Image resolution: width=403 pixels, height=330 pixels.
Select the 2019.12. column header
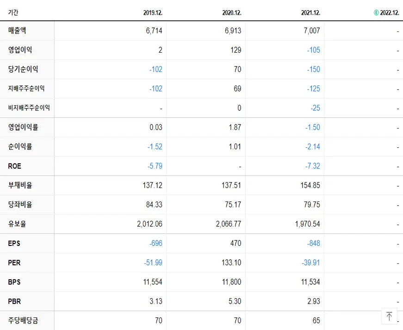click(153, 12)
